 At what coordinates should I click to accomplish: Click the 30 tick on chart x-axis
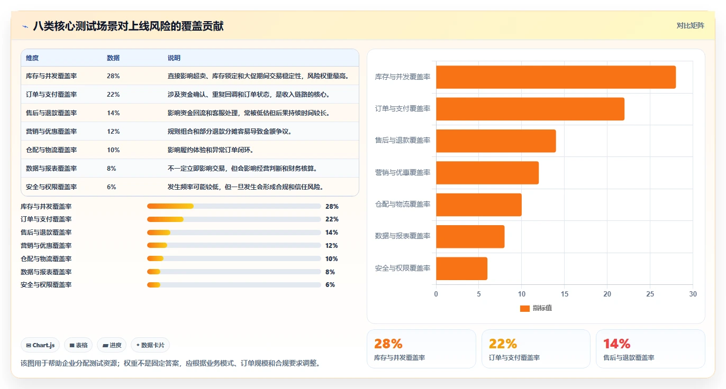(x=693, y=294)
